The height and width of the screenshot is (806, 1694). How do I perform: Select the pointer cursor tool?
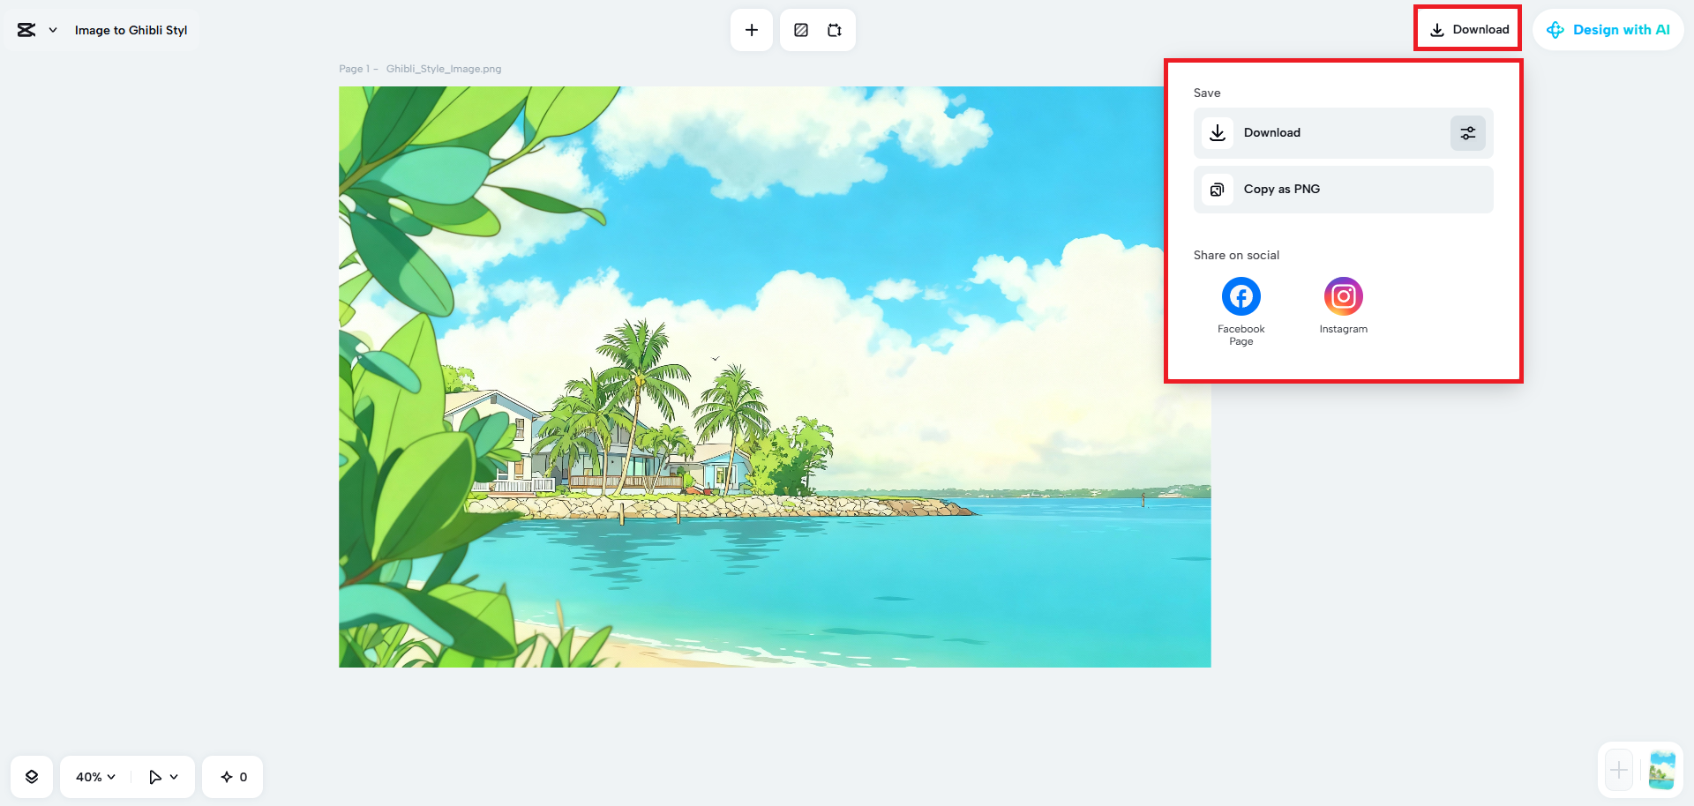154,777
